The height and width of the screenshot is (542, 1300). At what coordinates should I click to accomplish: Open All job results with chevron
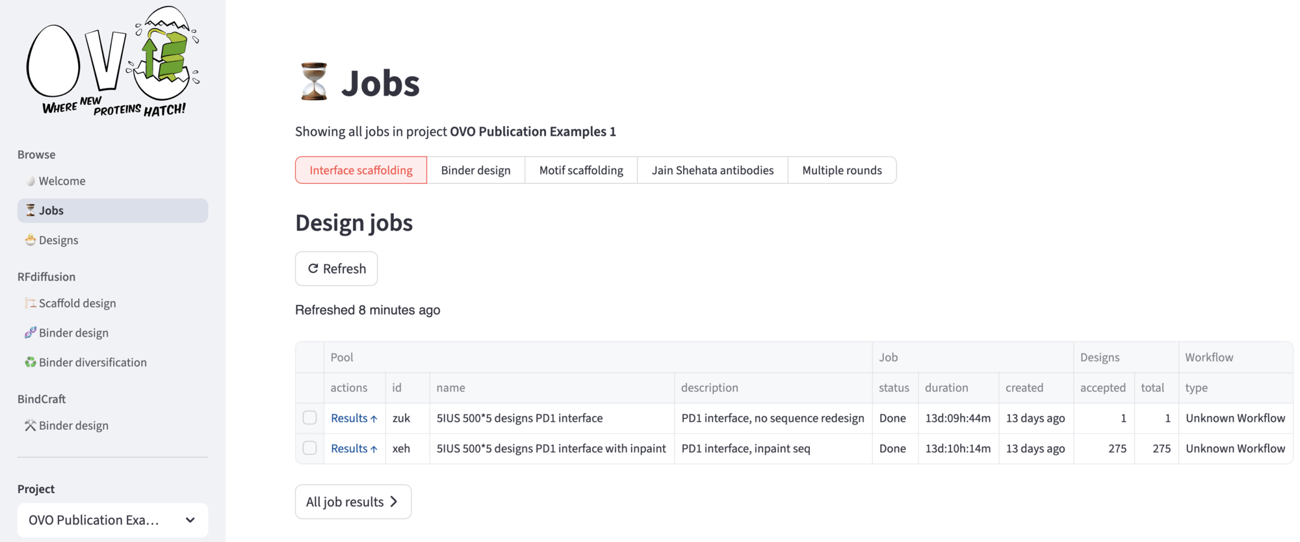click(x=353, y=502)
